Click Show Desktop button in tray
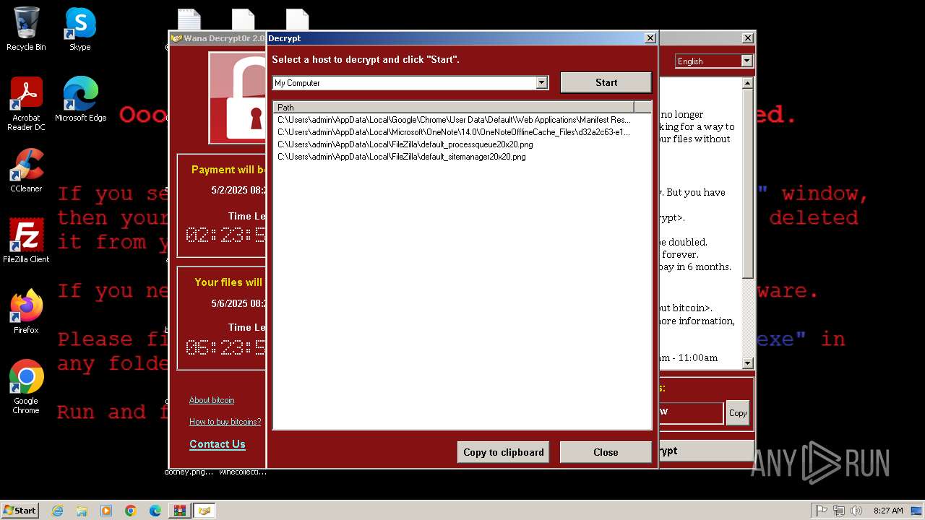Viewport: 925px width, 520px height. (x=917, y=511)
